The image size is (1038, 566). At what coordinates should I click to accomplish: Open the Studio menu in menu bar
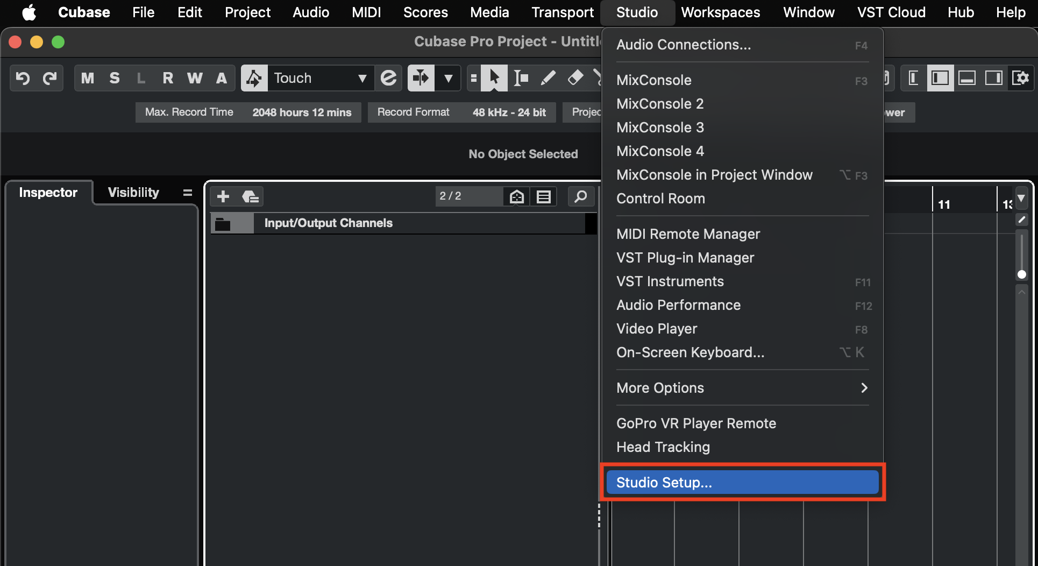(637, 12)
